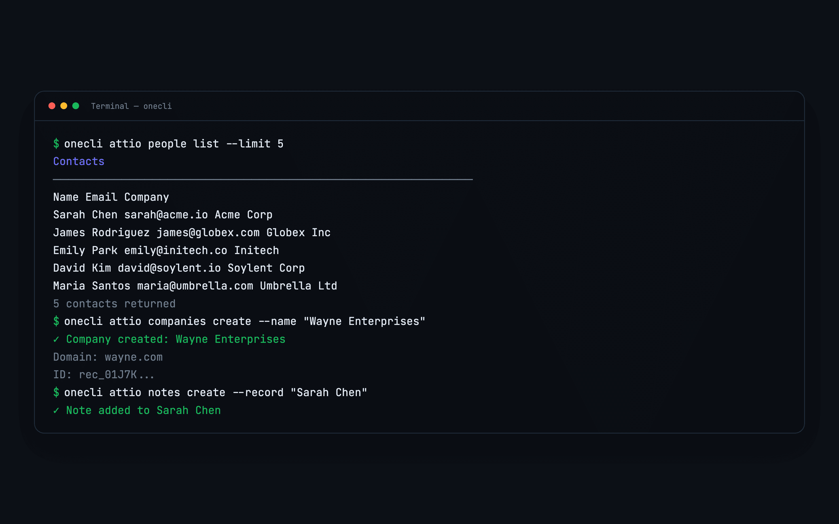839x524 pixels.
Task: Click the Emily Park row
Action: point(166,250)
